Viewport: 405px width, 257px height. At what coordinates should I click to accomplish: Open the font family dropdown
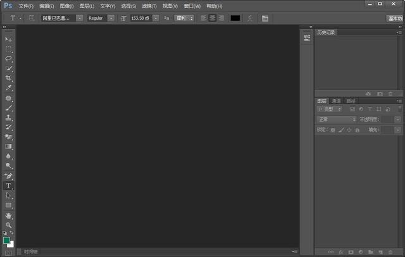[x=80, y=18]
